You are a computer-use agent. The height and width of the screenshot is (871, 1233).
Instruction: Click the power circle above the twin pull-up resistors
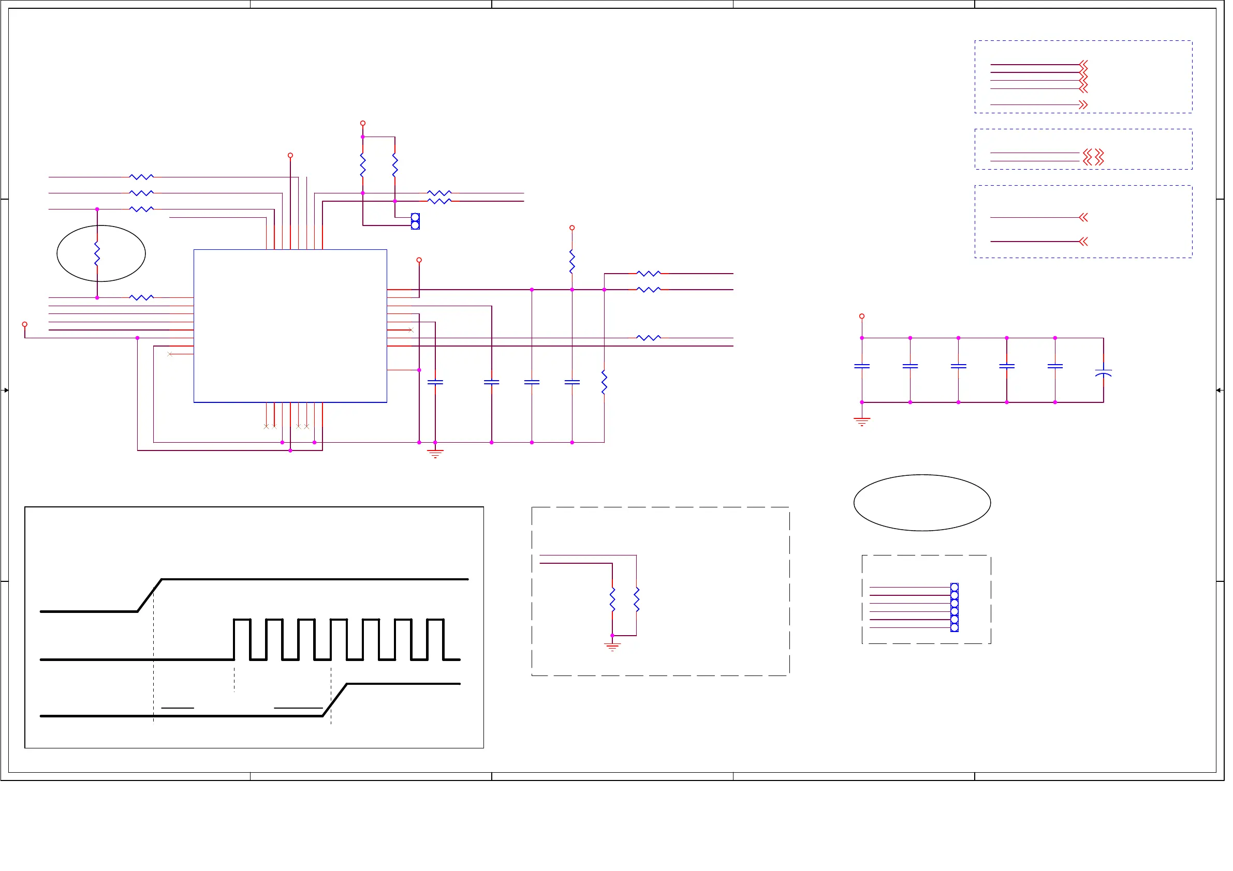click(x=363, y=124)
